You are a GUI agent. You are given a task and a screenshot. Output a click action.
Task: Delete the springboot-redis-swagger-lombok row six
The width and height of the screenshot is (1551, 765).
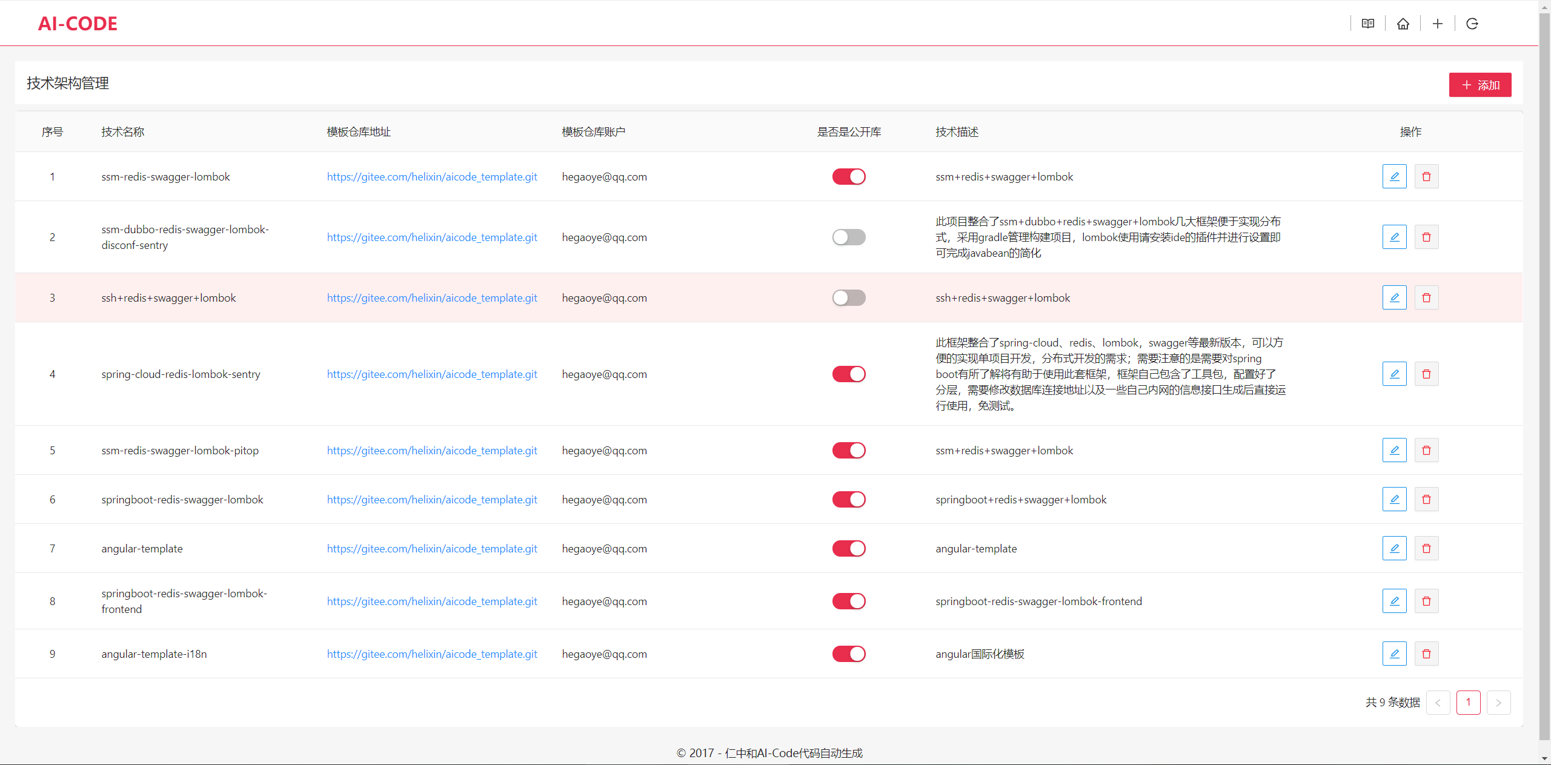tap(1426, 499)
